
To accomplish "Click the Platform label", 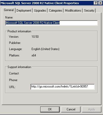I will [x=14, y=55].
